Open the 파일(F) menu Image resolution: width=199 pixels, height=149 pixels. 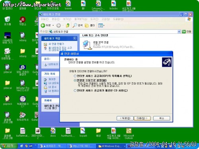coord(45,19)
